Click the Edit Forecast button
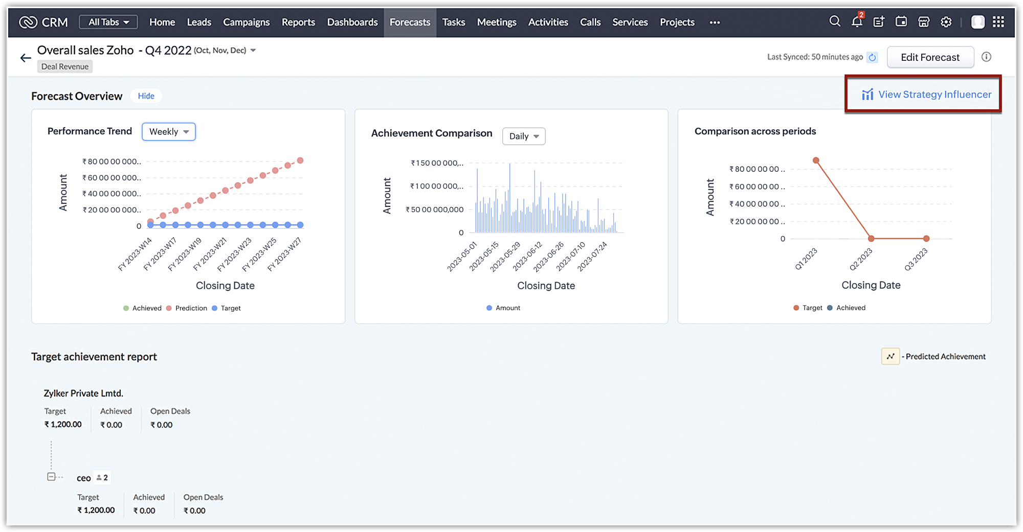This screenshot has width=1023, height=532. (930, 57)
